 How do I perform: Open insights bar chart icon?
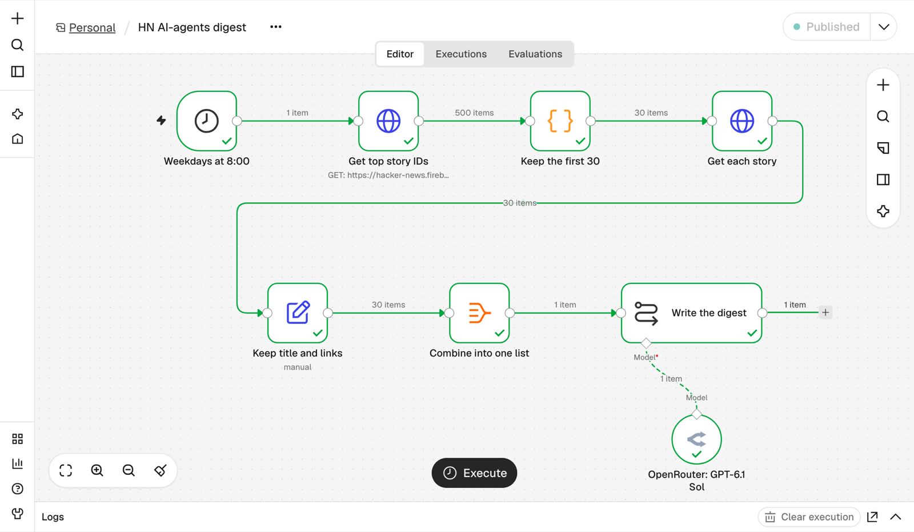point(18,463)
